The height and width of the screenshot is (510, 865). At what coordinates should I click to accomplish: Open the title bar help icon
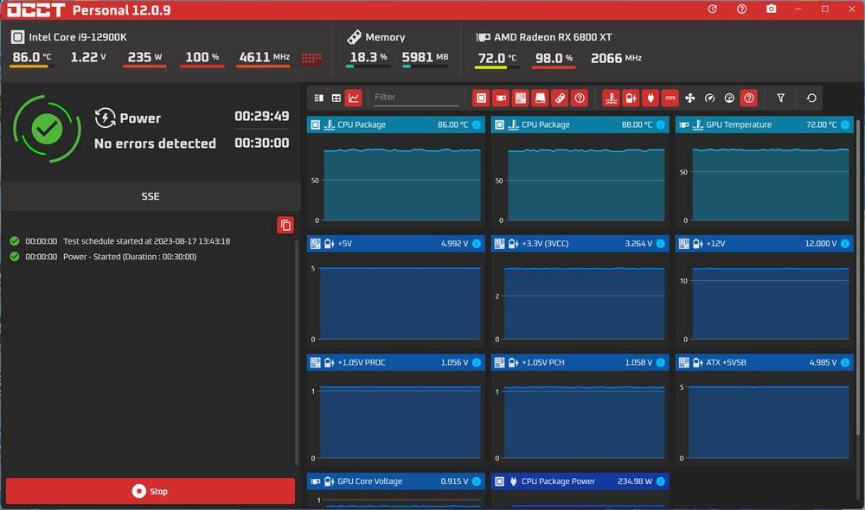pos(741,10)
